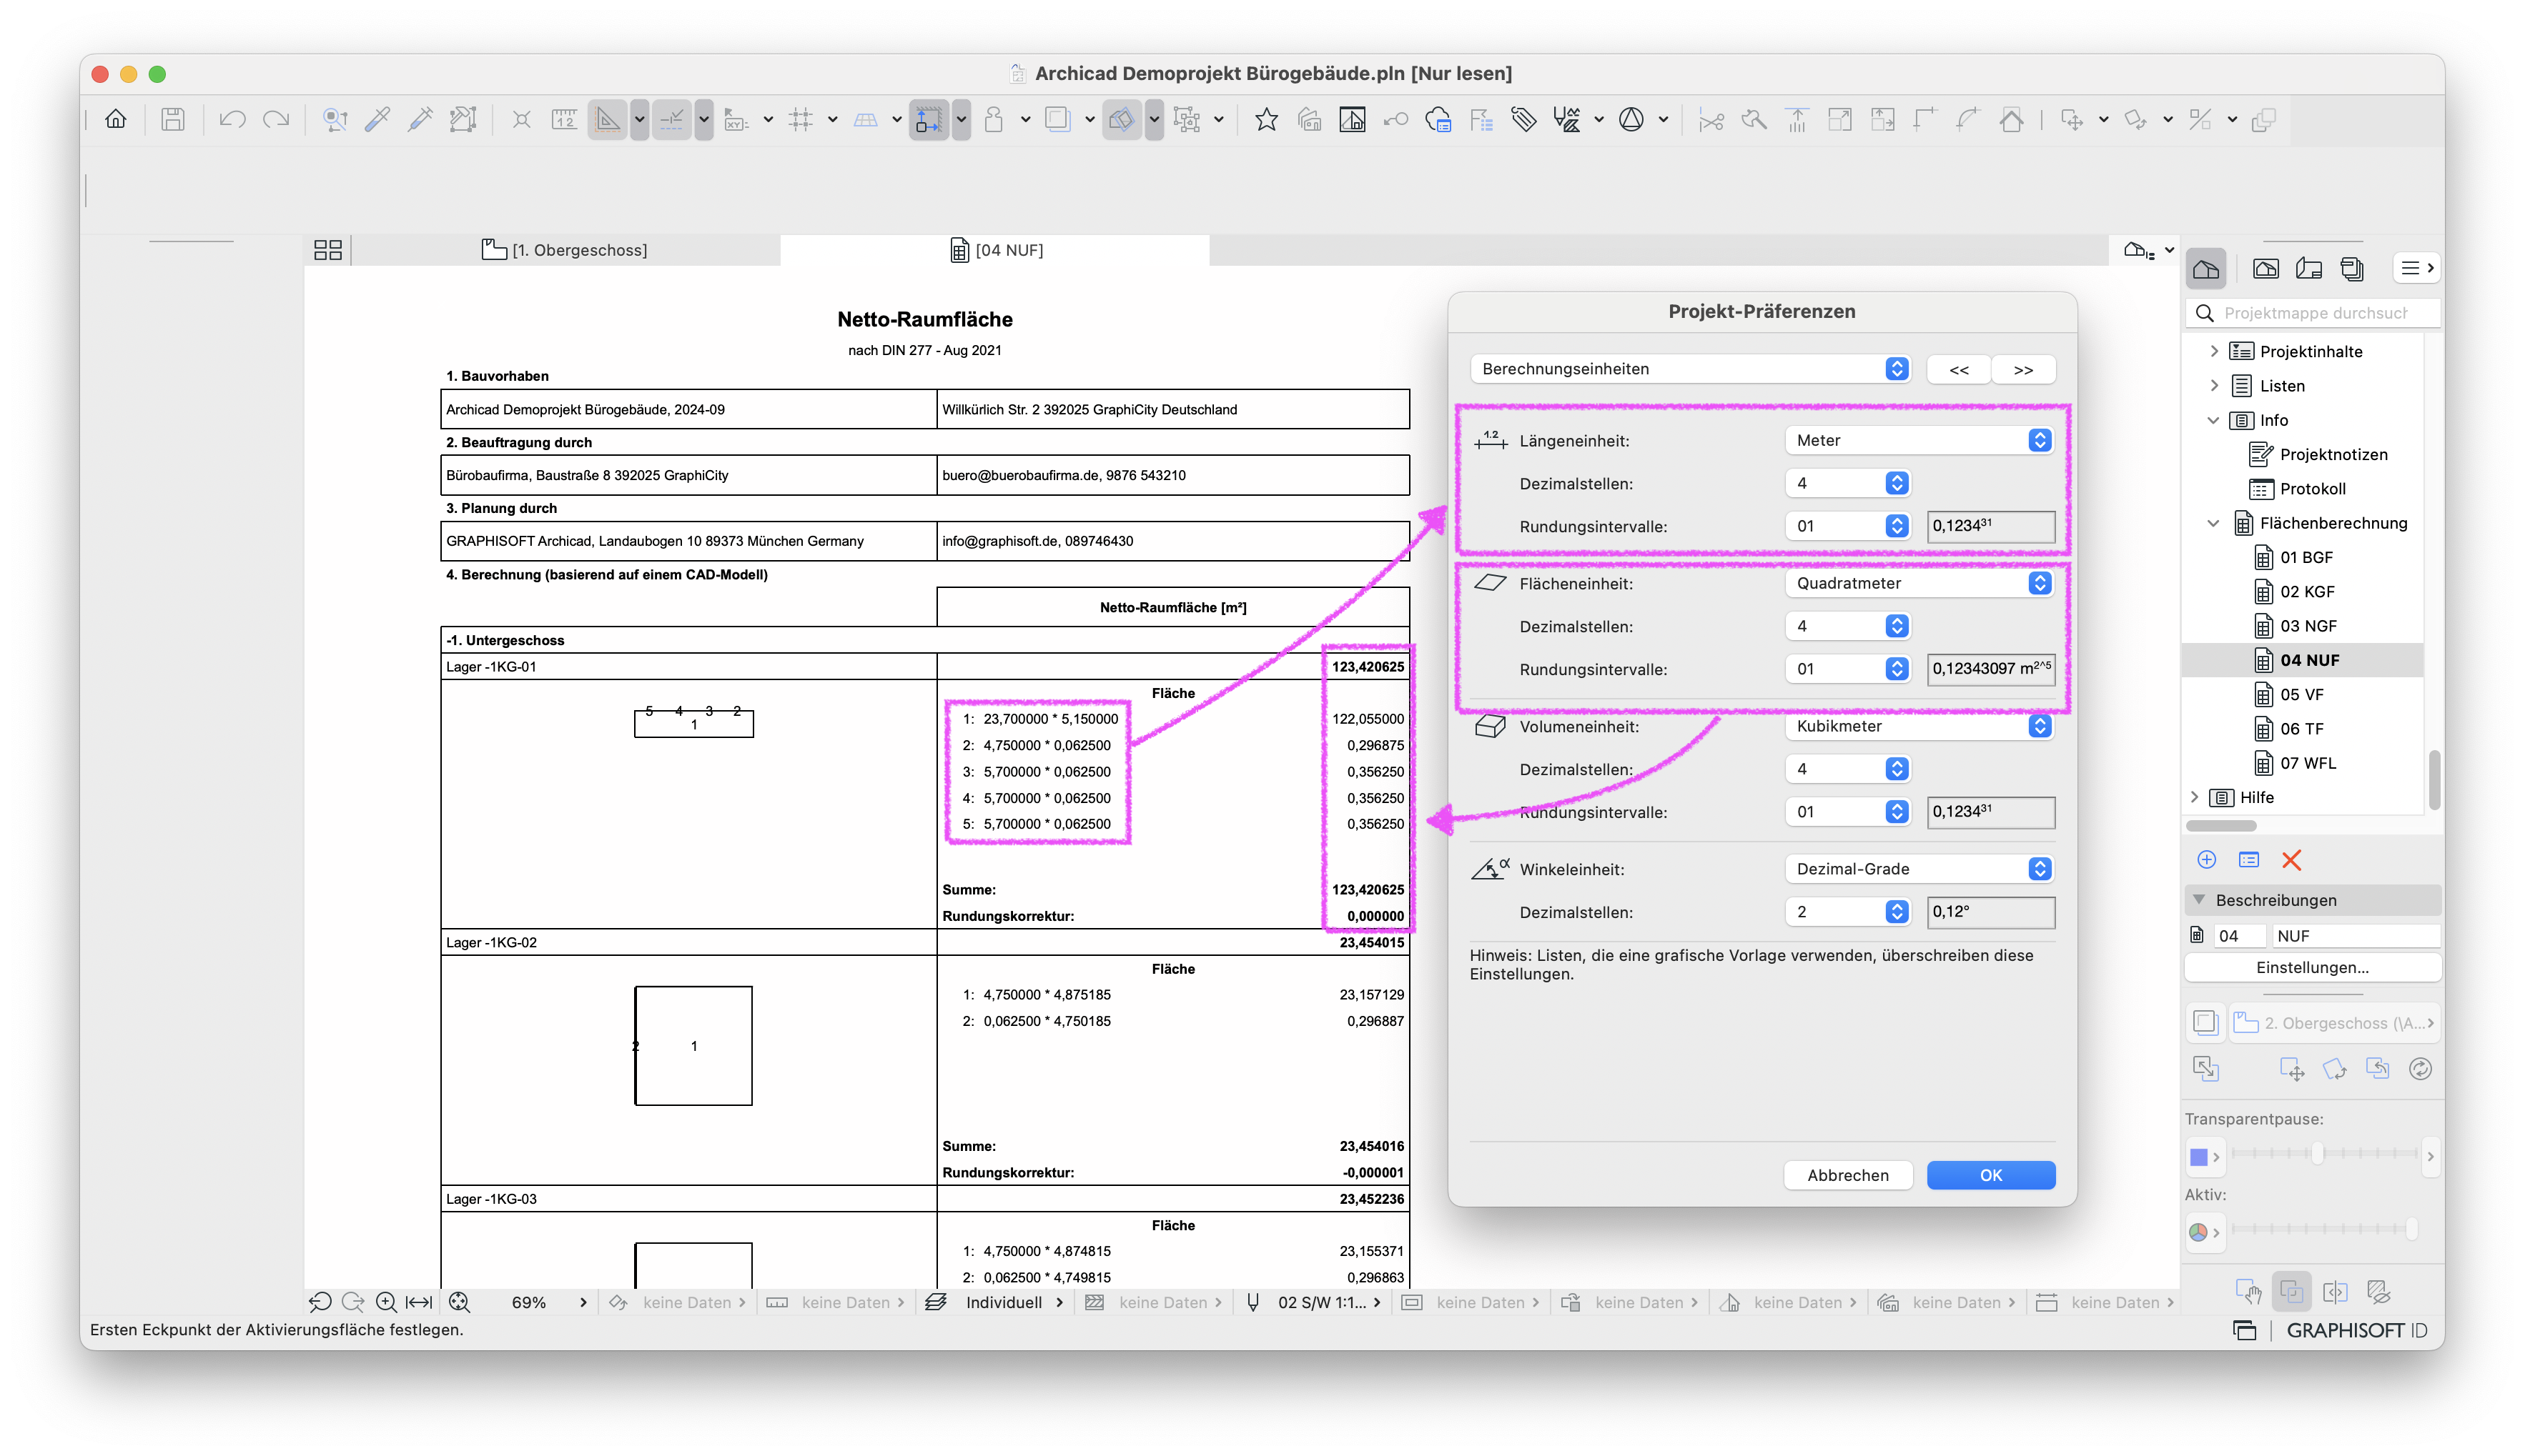Image resolution: width=2525 pixels, height=1456 pixels.
Task: Click the Favorites star icon
Action: 1267,120
